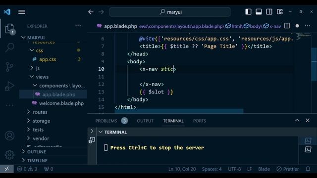The height and width of the screenshot is (178, 317).
Task: Click the Prettier status bar item
Action: 287,169
